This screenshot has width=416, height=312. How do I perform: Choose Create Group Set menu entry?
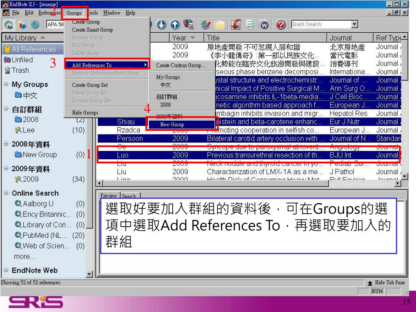coord(90,85)
